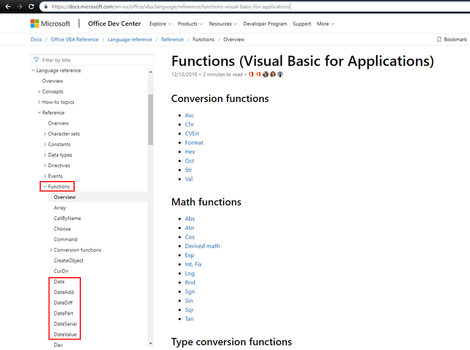Collapse the Language reference tree node

(33, 70)
